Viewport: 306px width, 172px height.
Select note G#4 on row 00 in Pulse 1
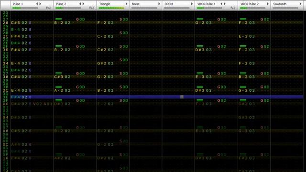(15, 104)
